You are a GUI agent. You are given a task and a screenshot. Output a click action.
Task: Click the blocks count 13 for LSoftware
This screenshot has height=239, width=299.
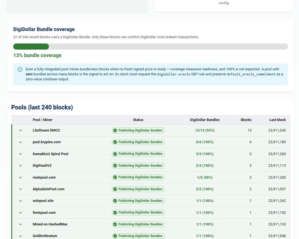(249, 130)
